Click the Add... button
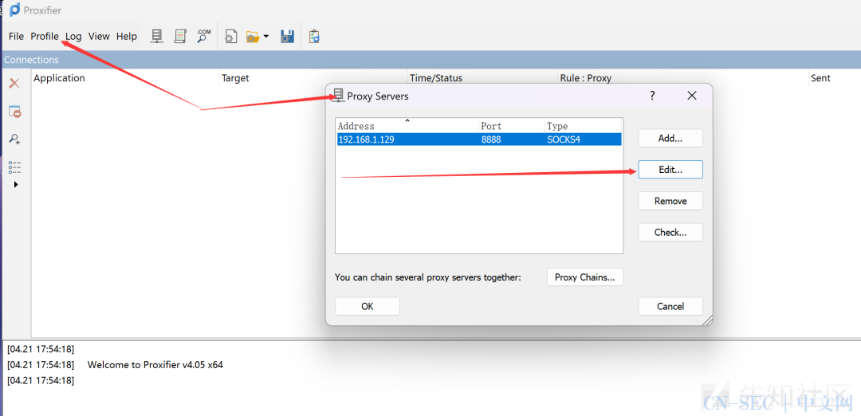This screenshot has width=861, height=416. [x=670, y=139]
